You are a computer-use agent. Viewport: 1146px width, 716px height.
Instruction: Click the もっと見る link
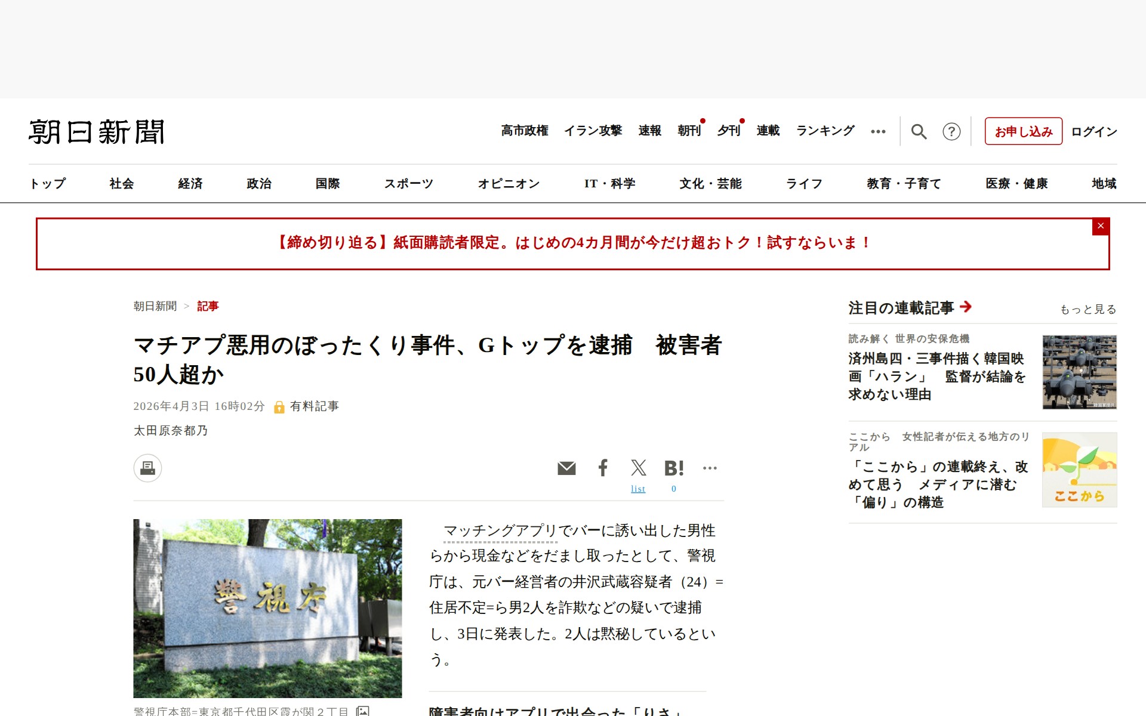click(1088, 309)
